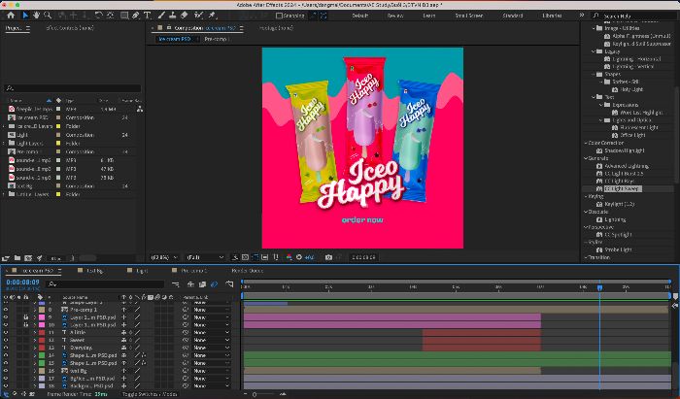This screenshot has width=680, height=399.
Task: Hide the wall Bg layer
Action: (6, 371)
